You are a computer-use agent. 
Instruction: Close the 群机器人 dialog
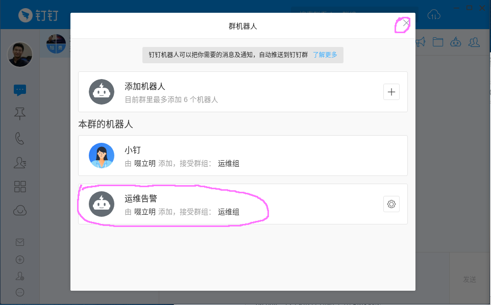tap(406, 23)
